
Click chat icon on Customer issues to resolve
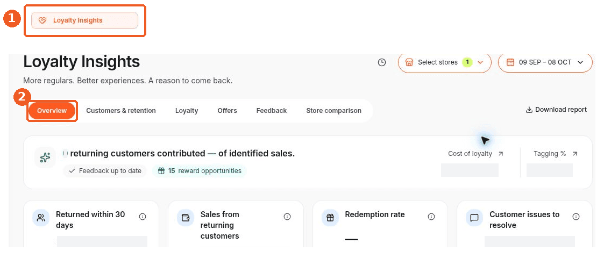474,218
